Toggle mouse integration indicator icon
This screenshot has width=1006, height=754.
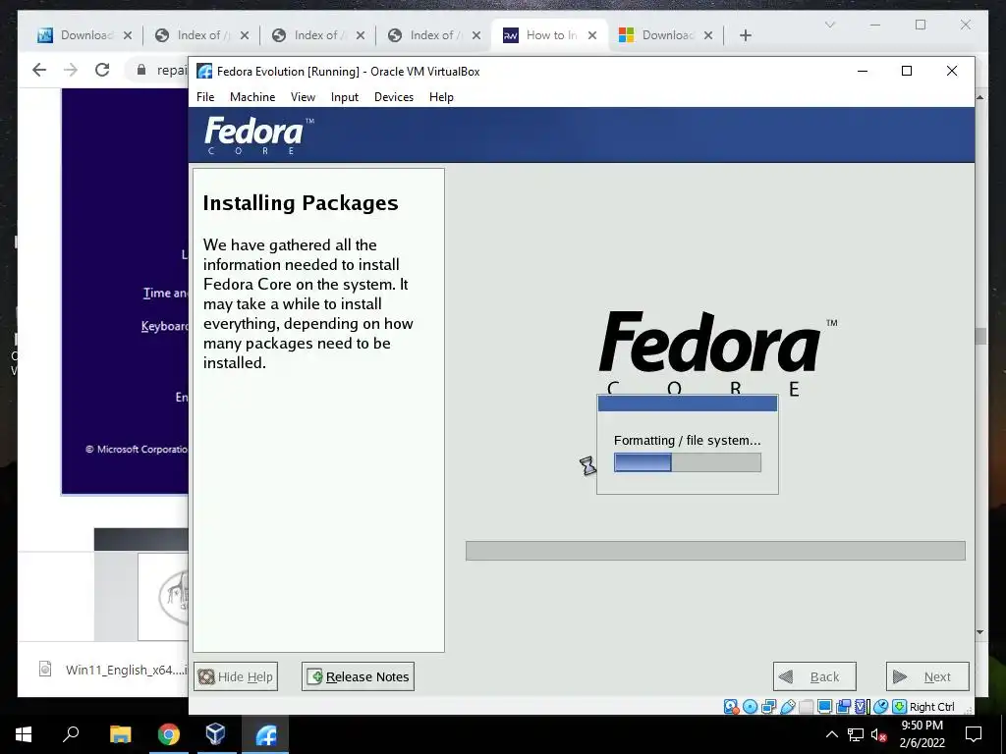point(881,707)
